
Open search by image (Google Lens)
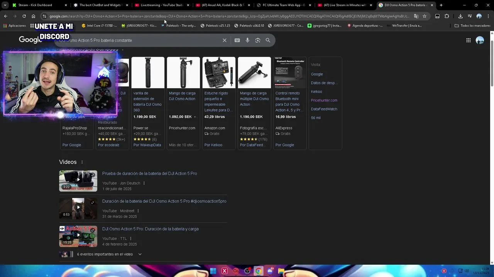[x=258, y=40]
